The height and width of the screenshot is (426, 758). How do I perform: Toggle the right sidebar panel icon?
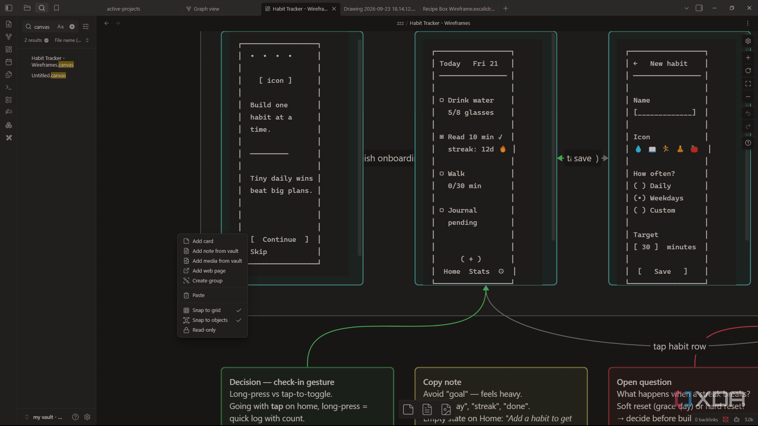699,8
